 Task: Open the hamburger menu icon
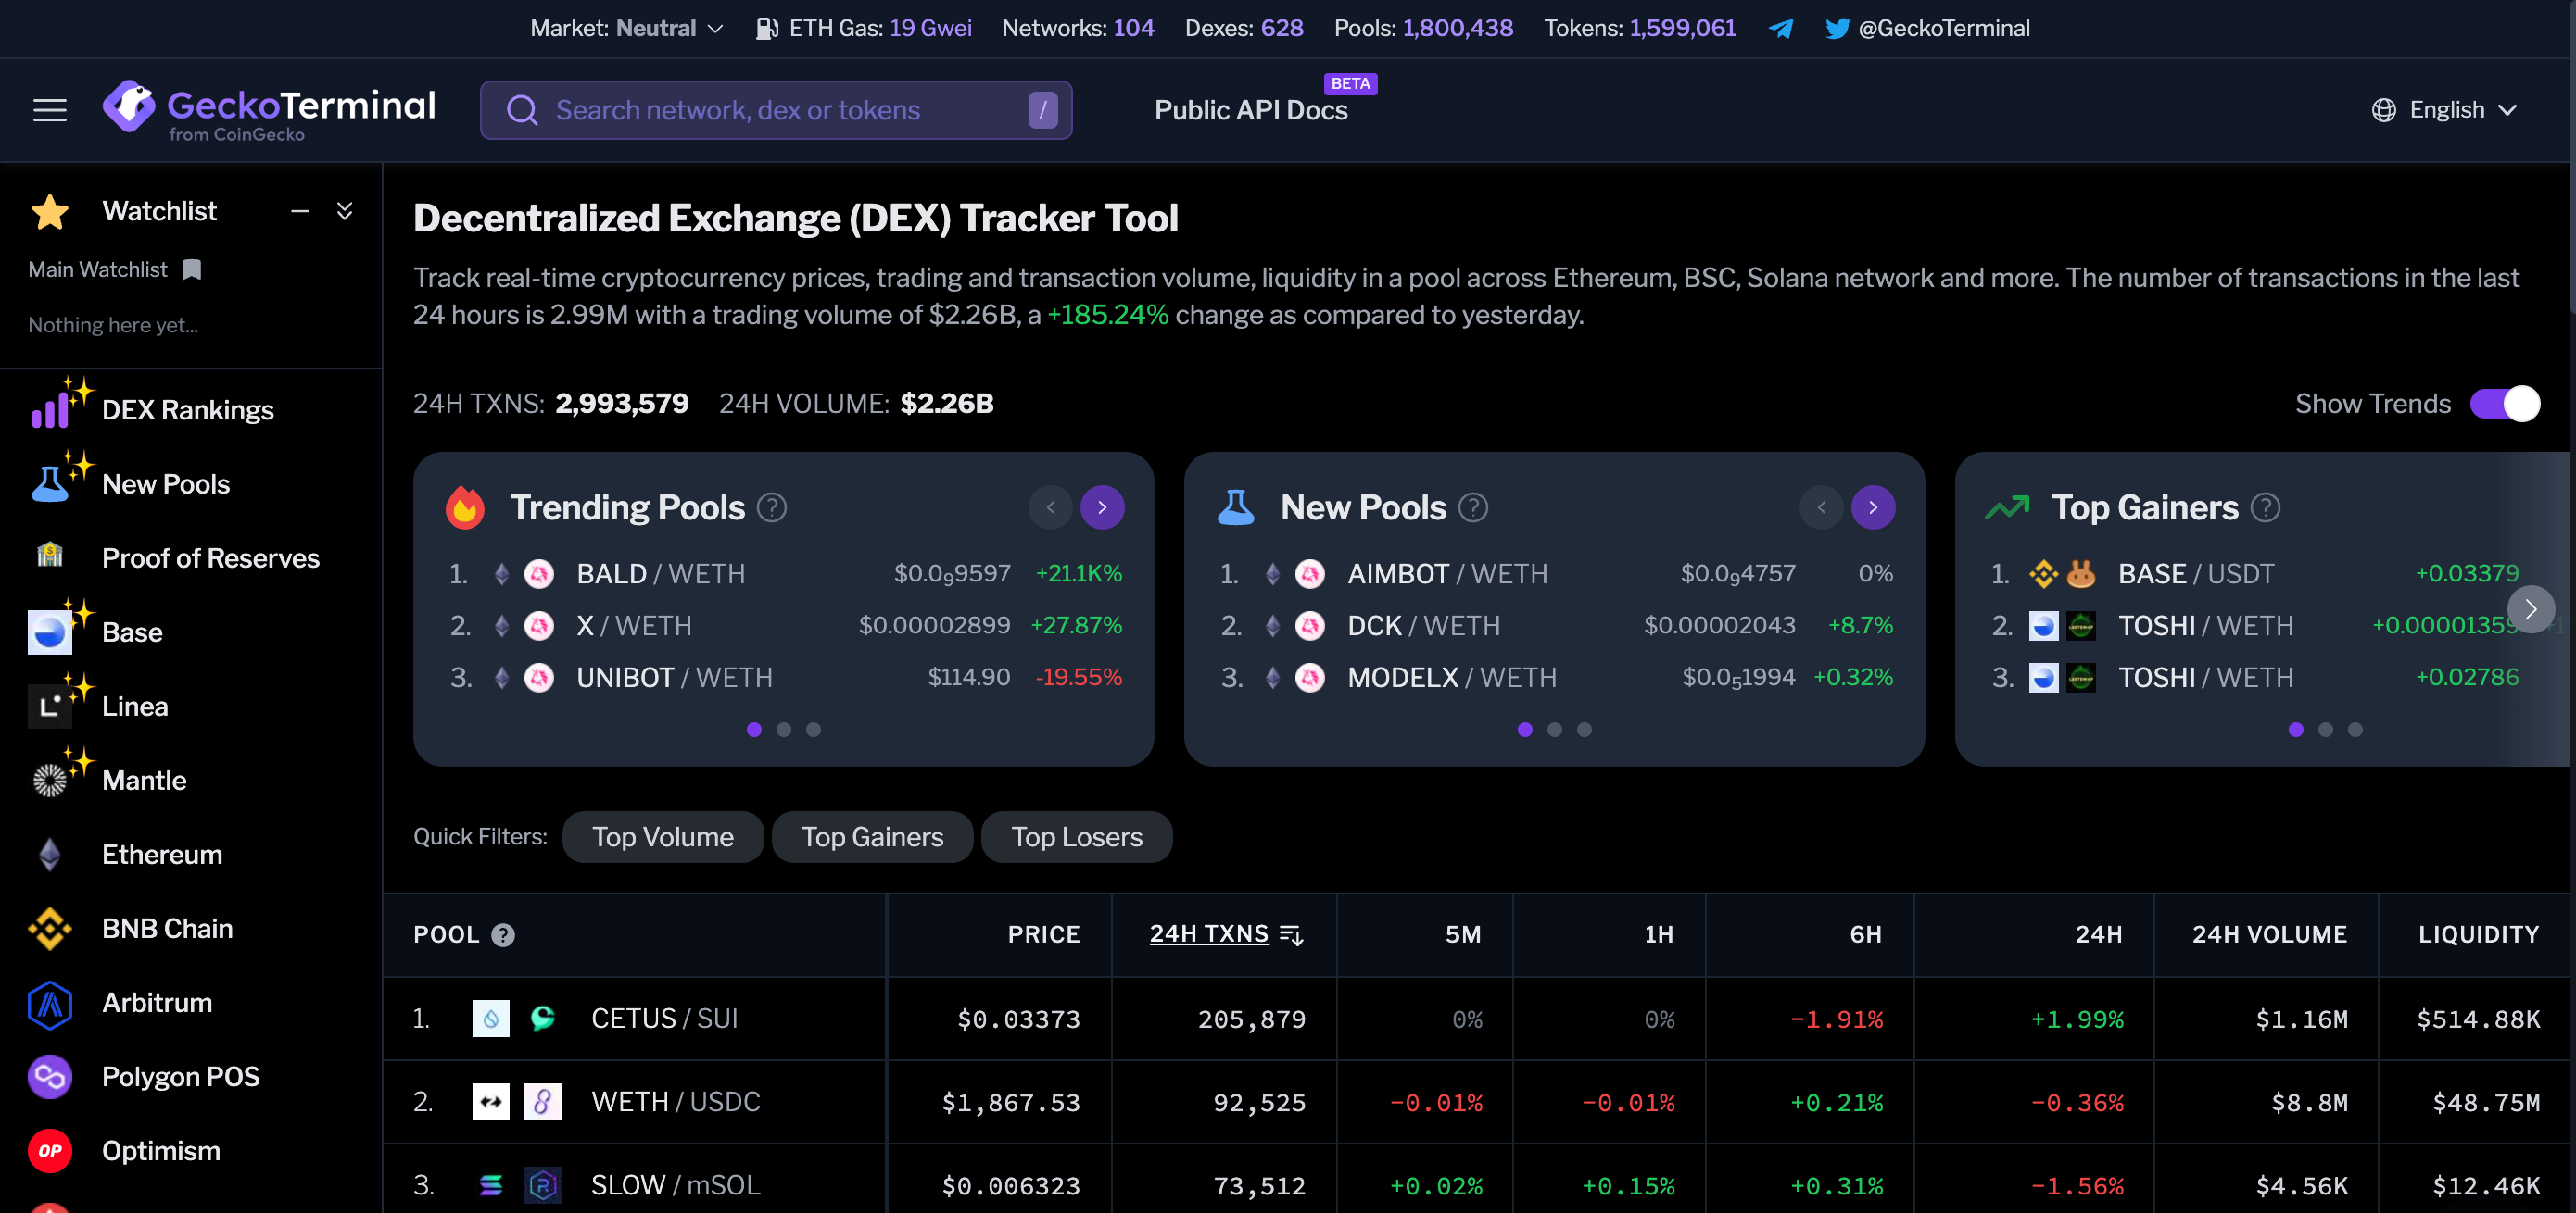(x=50, y=110)
